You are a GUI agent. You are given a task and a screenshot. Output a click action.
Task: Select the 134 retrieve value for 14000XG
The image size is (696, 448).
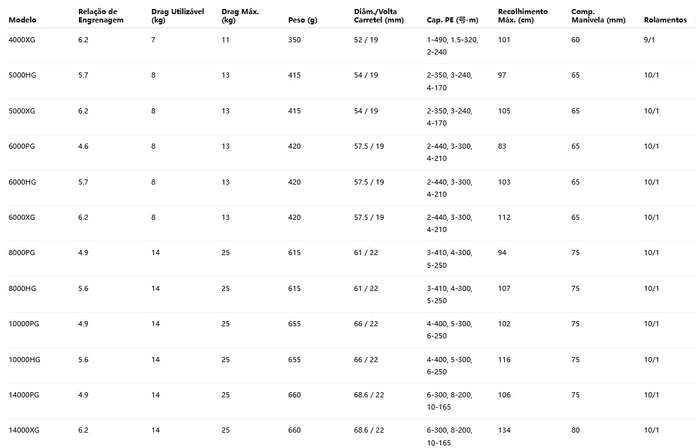(x=504, y=430)
